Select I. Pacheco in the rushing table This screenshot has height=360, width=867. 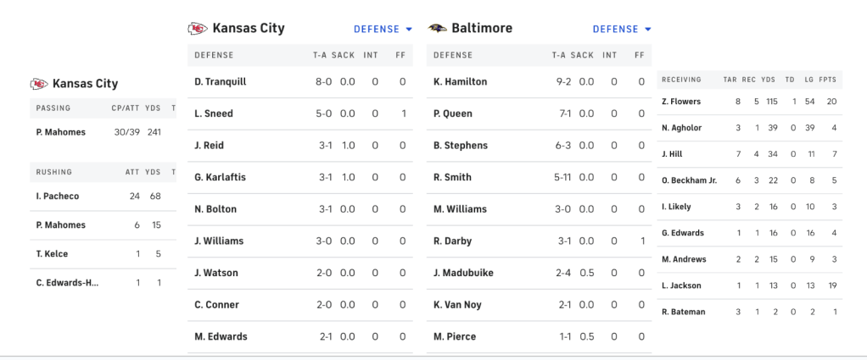click(58, 196)
